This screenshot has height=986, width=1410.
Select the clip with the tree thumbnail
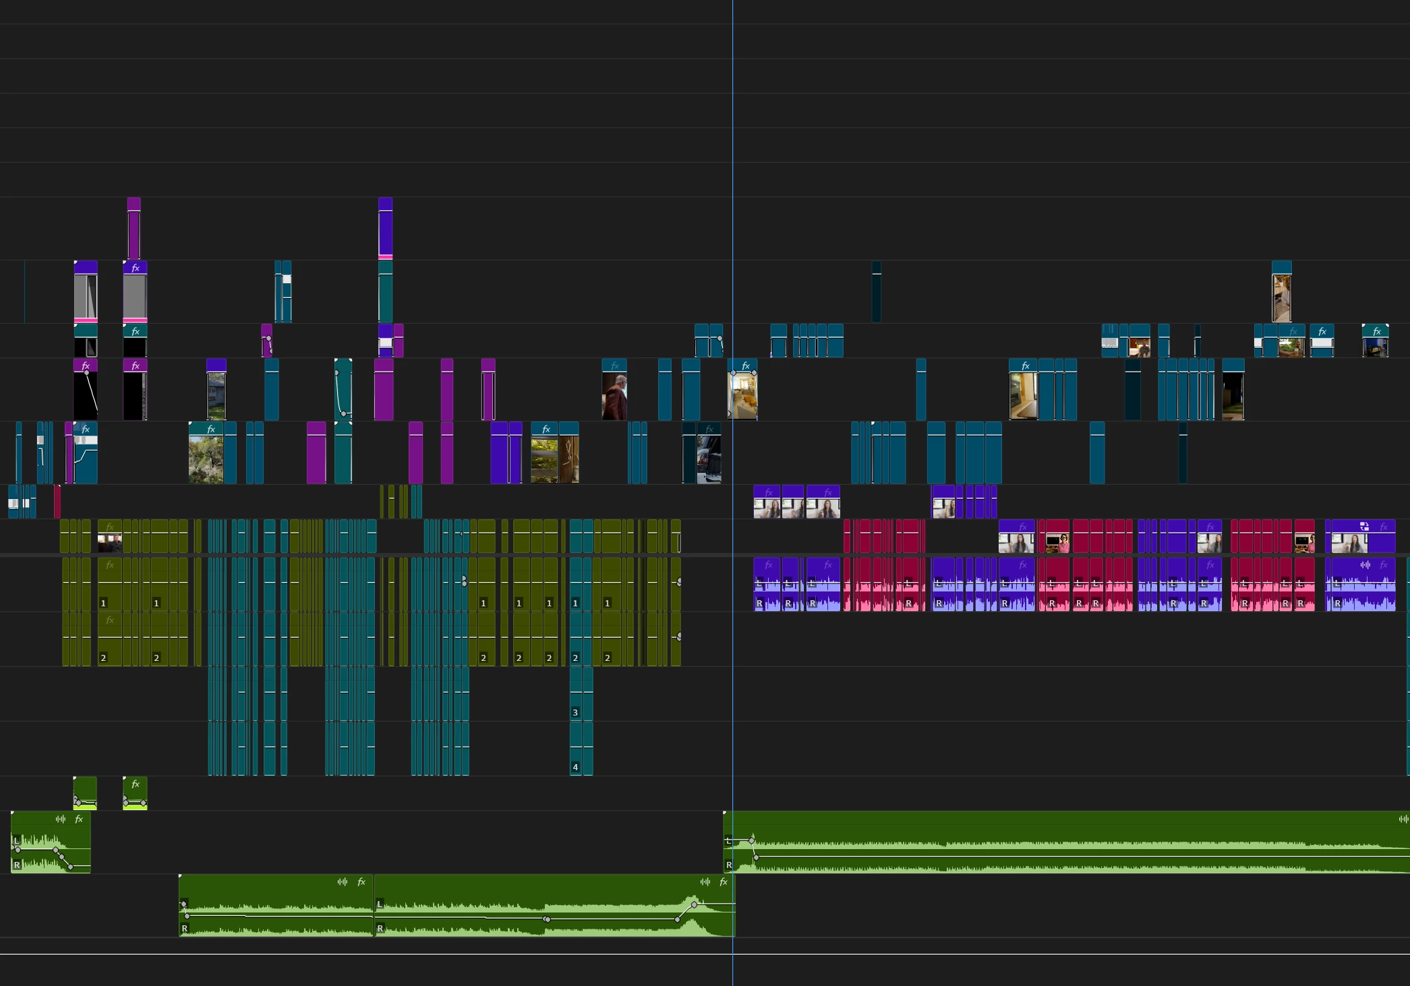[206, 453]
